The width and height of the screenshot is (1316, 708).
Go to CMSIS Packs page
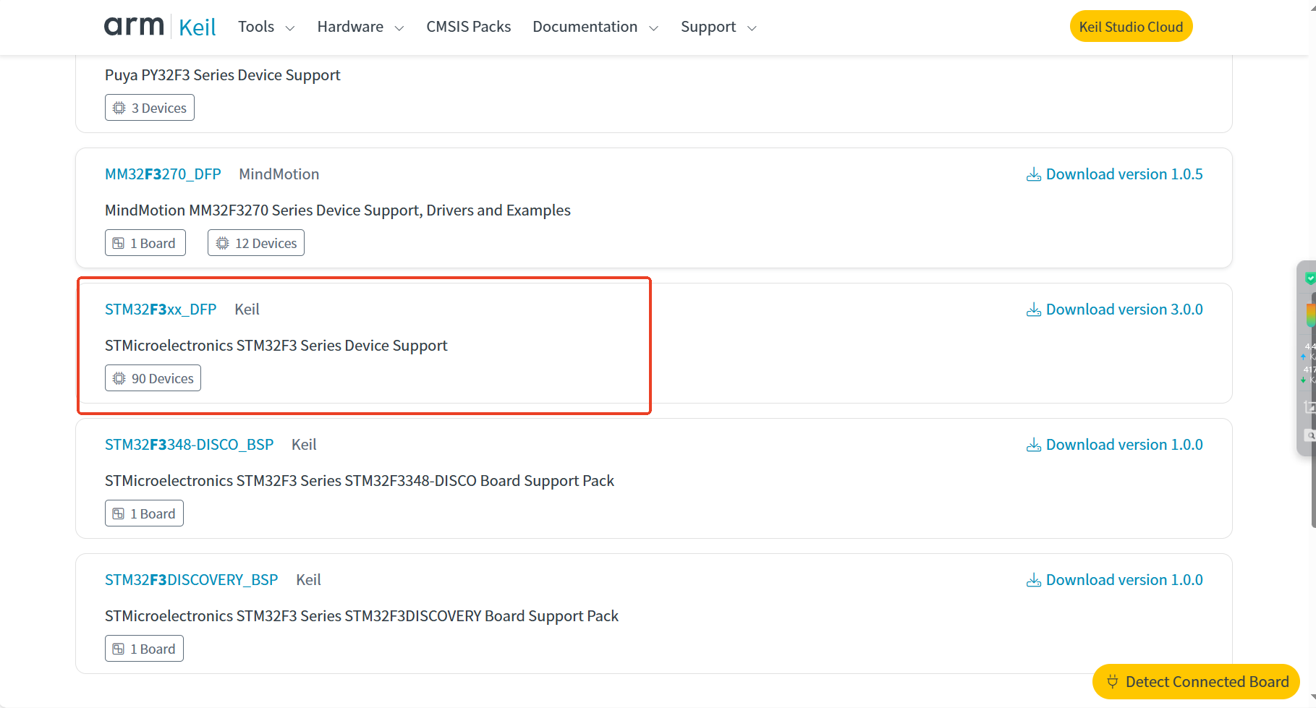(469, 27)
